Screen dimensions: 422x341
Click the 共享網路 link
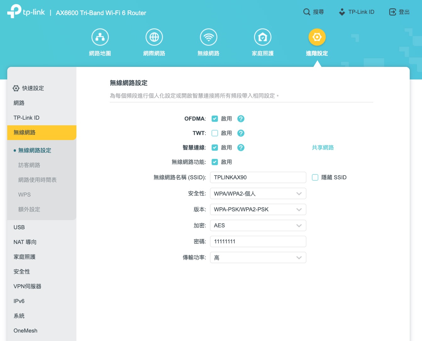coord(323,148)
